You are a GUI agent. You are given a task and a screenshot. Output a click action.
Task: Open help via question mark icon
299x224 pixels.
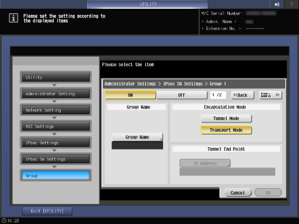291,4
